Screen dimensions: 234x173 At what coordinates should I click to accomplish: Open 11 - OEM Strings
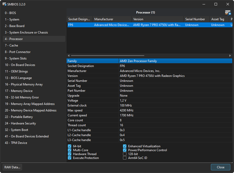(x=34, y=71)
